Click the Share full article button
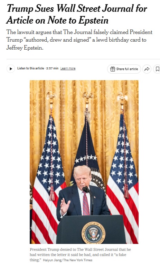This screenshot has width=160, height=263. (x=124, y=69)
